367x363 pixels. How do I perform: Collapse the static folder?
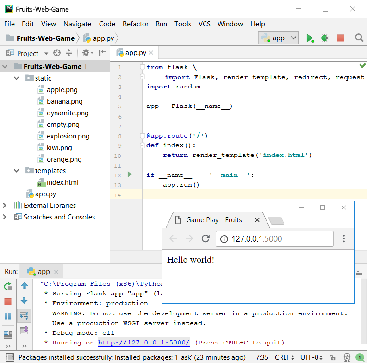tap(17, 78)
